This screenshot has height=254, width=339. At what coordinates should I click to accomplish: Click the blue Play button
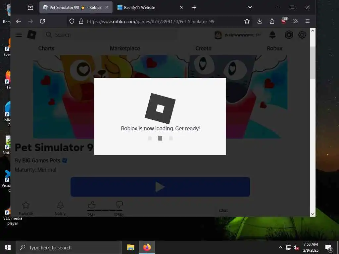point(160,187)
